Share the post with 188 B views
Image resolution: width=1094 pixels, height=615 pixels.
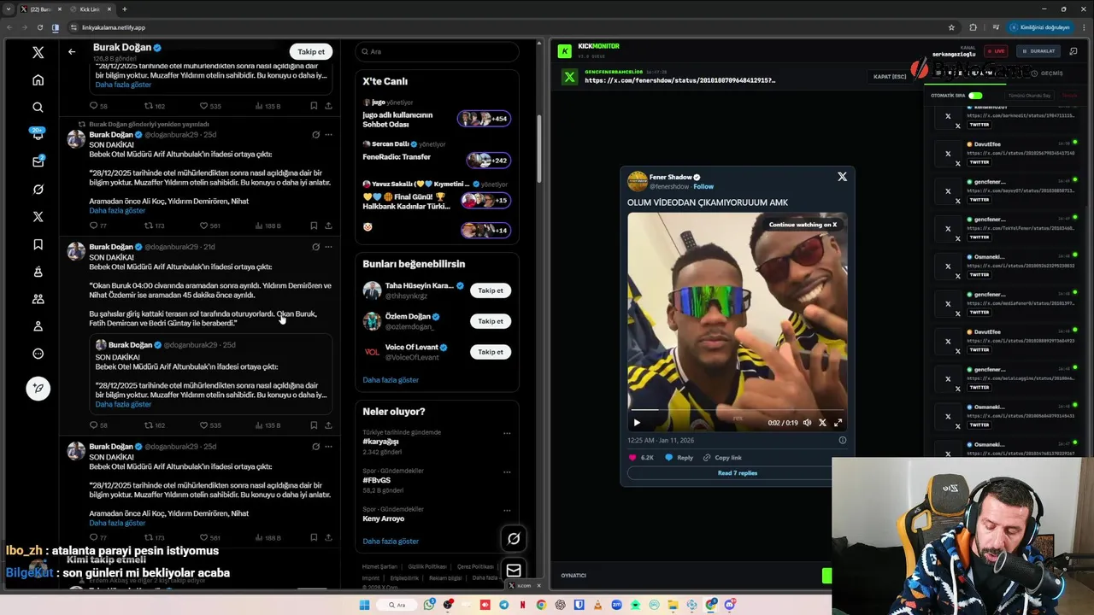[x=328, y=225]
